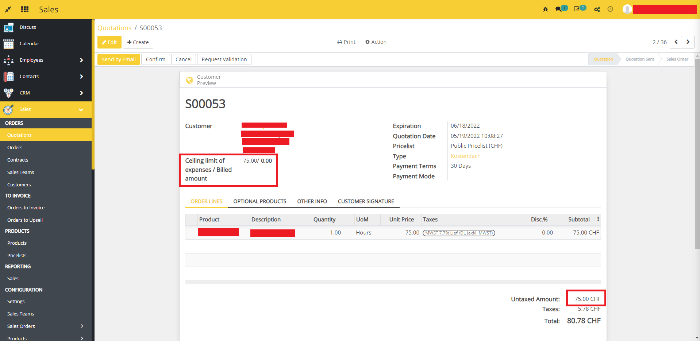This screenshot has width=700, height=341.
Task: Open the activities clock icon
Action: (x=610, y=9)
